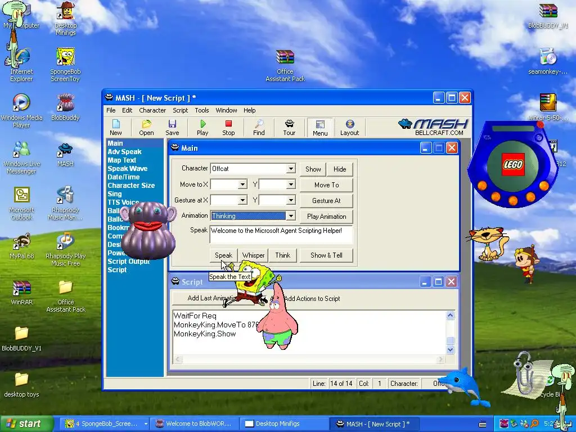
Task: Click the Speak button
Action: 223,255
